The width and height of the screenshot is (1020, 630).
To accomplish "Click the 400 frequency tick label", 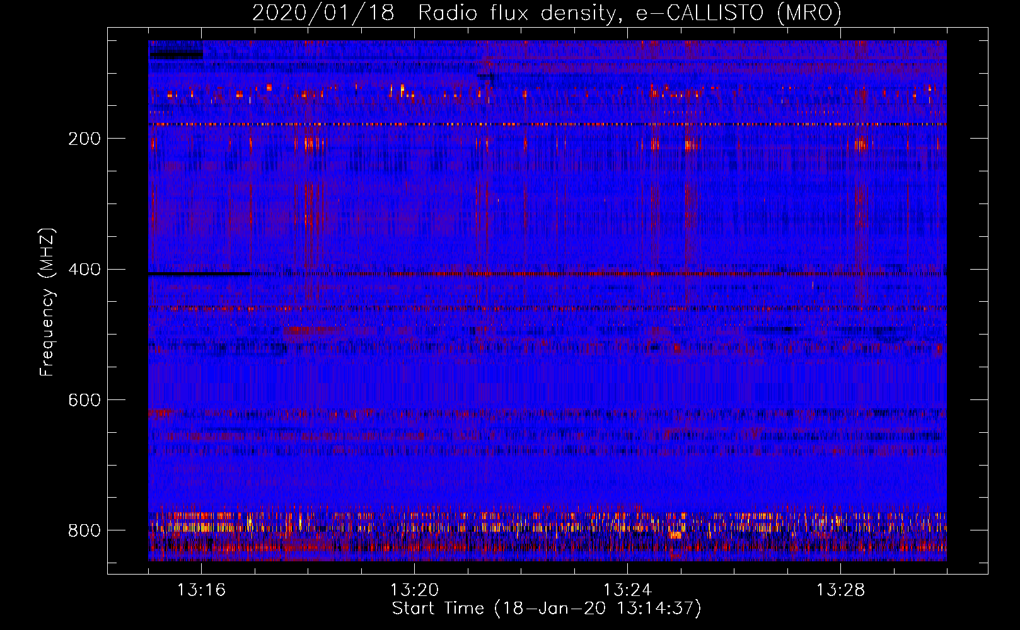I will (x=84, y=270).
